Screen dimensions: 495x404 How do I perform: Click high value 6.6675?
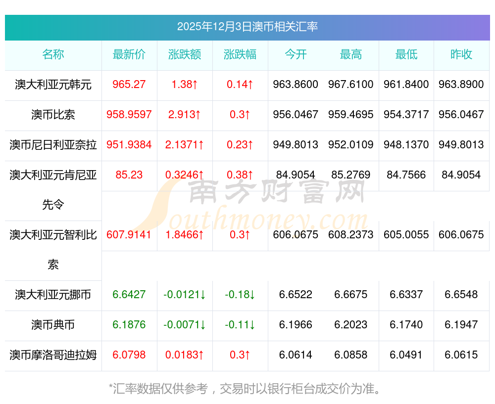pos(351,295)
